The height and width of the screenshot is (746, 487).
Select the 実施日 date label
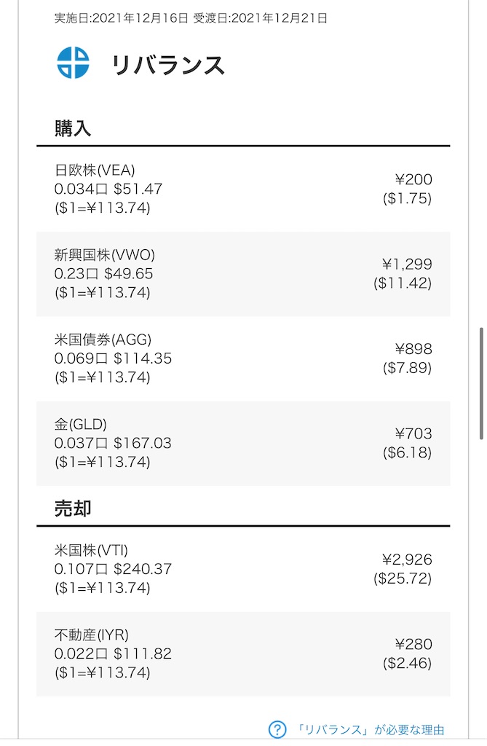[x=111, y=18]
